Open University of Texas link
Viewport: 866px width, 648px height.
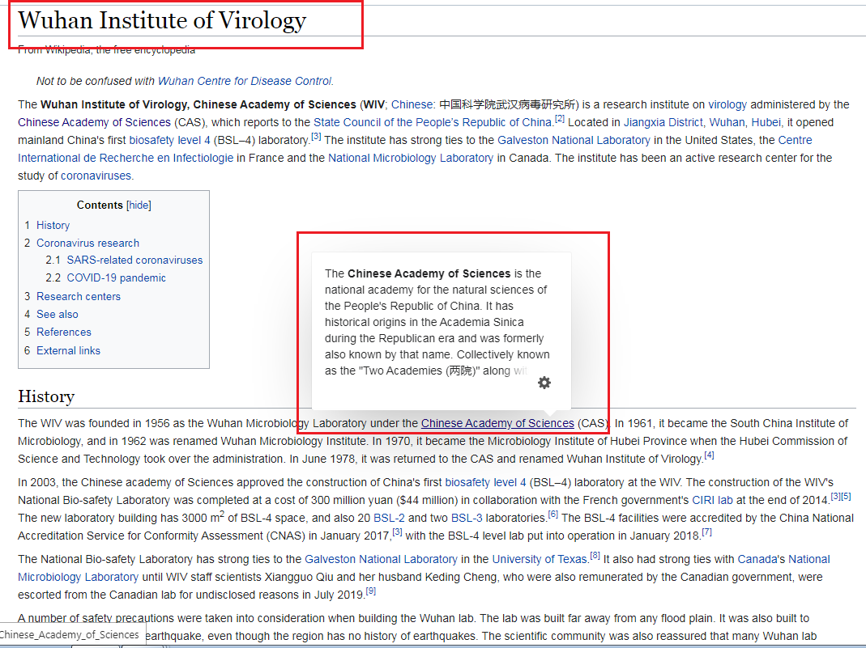[x=539, y=559]
